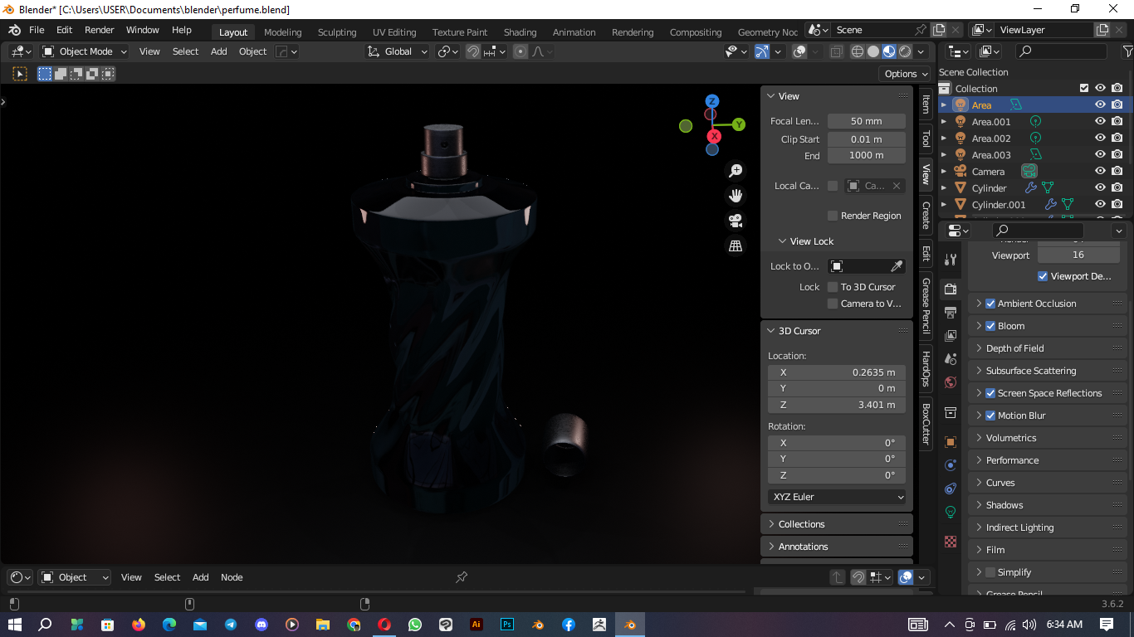Open XYZ Euler rotation mode dropdown
The width and height of the screenshot is (1134, 637).
click(837, 497)
